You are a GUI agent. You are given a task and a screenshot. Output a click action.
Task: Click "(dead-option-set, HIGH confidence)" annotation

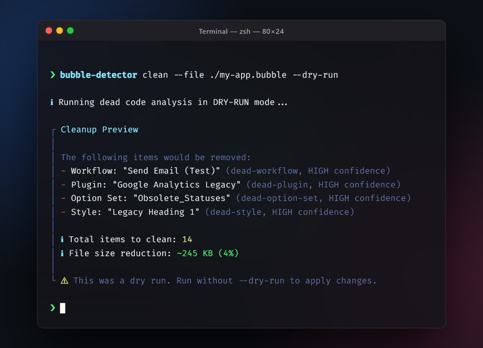coord(324,198)
